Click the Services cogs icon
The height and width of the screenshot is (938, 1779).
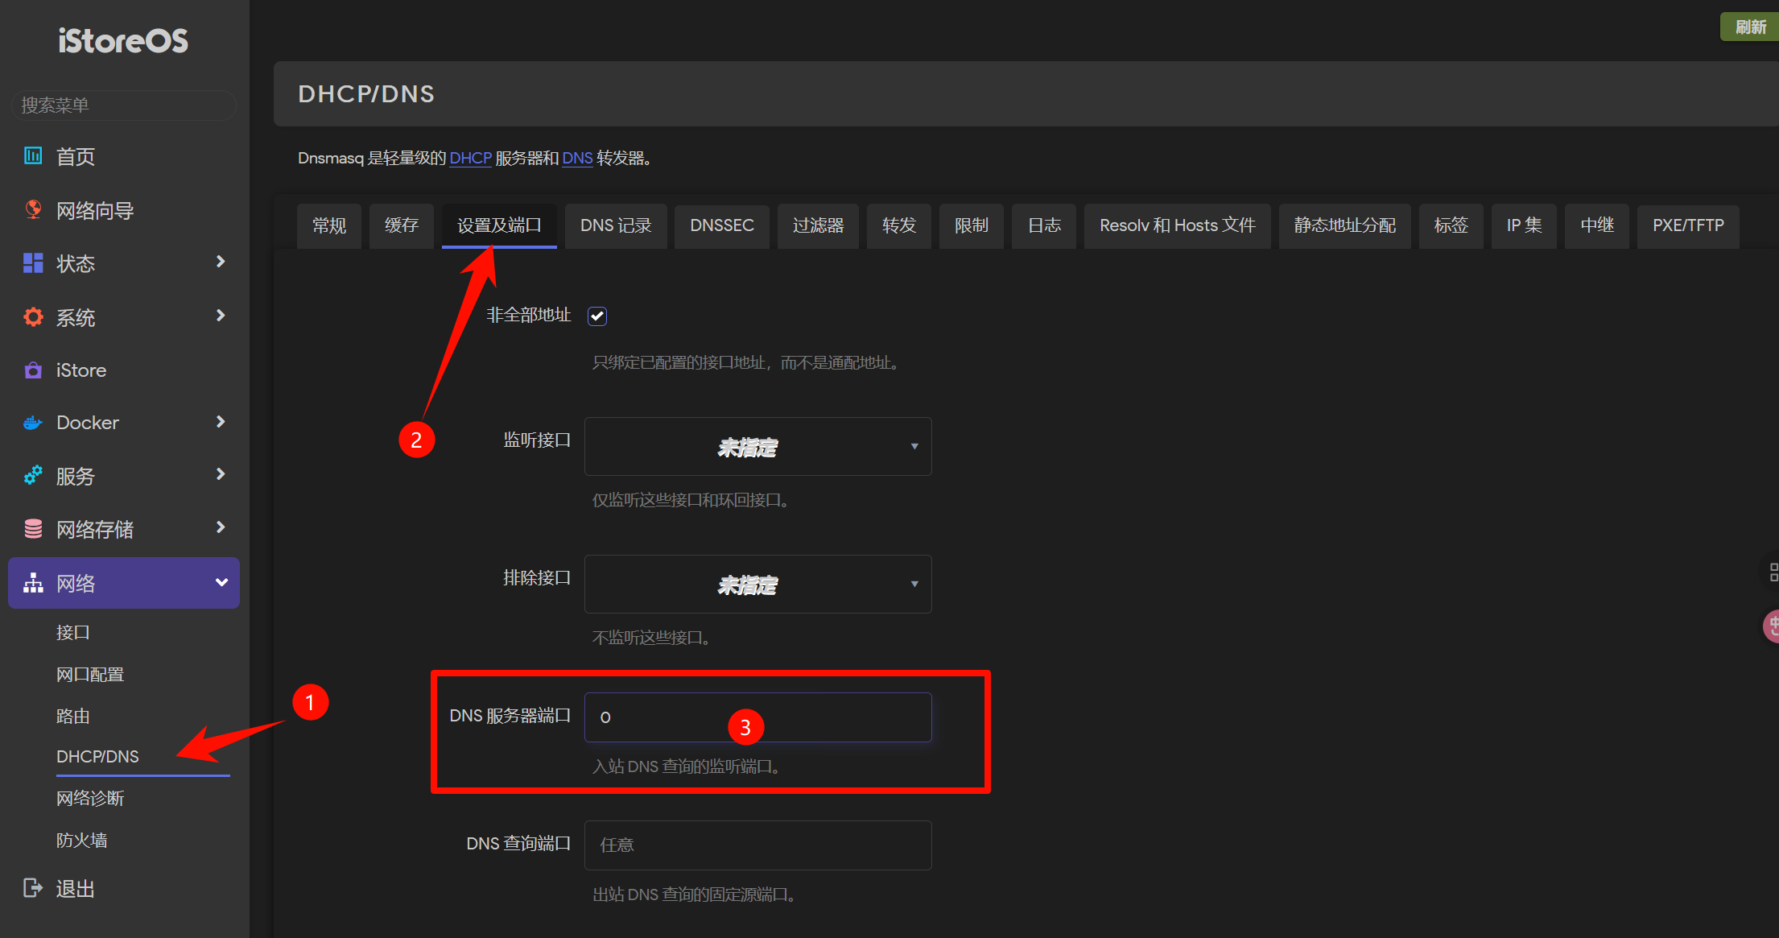pos(33,476)
